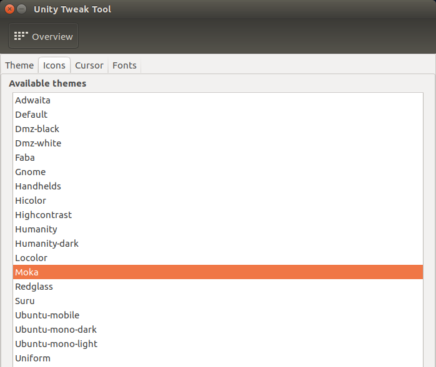
Task: Open the Cursor tab
Action: [89, 65]
